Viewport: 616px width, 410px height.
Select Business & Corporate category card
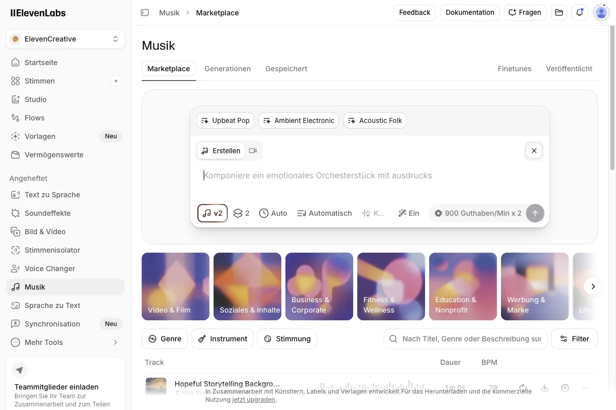pyautogui.click(x=319, y=286)
